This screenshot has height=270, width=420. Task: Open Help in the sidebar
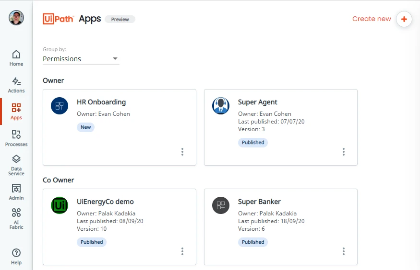[16, 257]
